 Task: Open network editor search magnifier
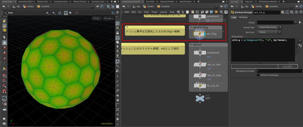(x=221, y=12)
